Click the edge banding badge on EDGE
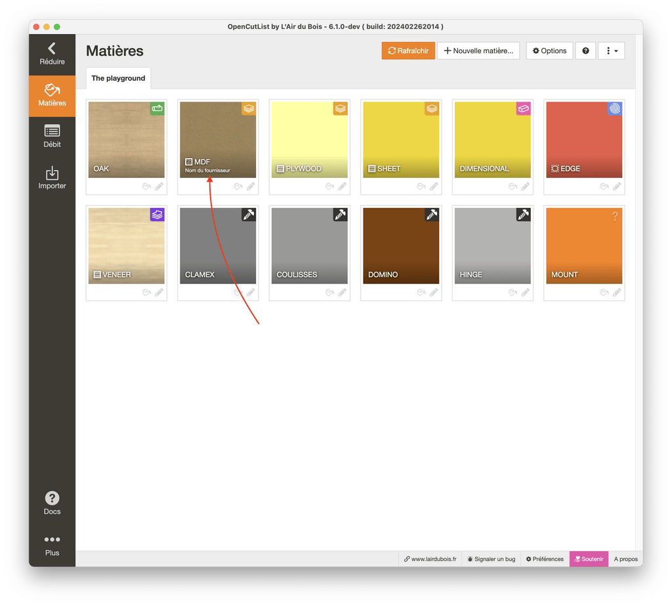This screenshot has width=672, height=605. [615, 108]
